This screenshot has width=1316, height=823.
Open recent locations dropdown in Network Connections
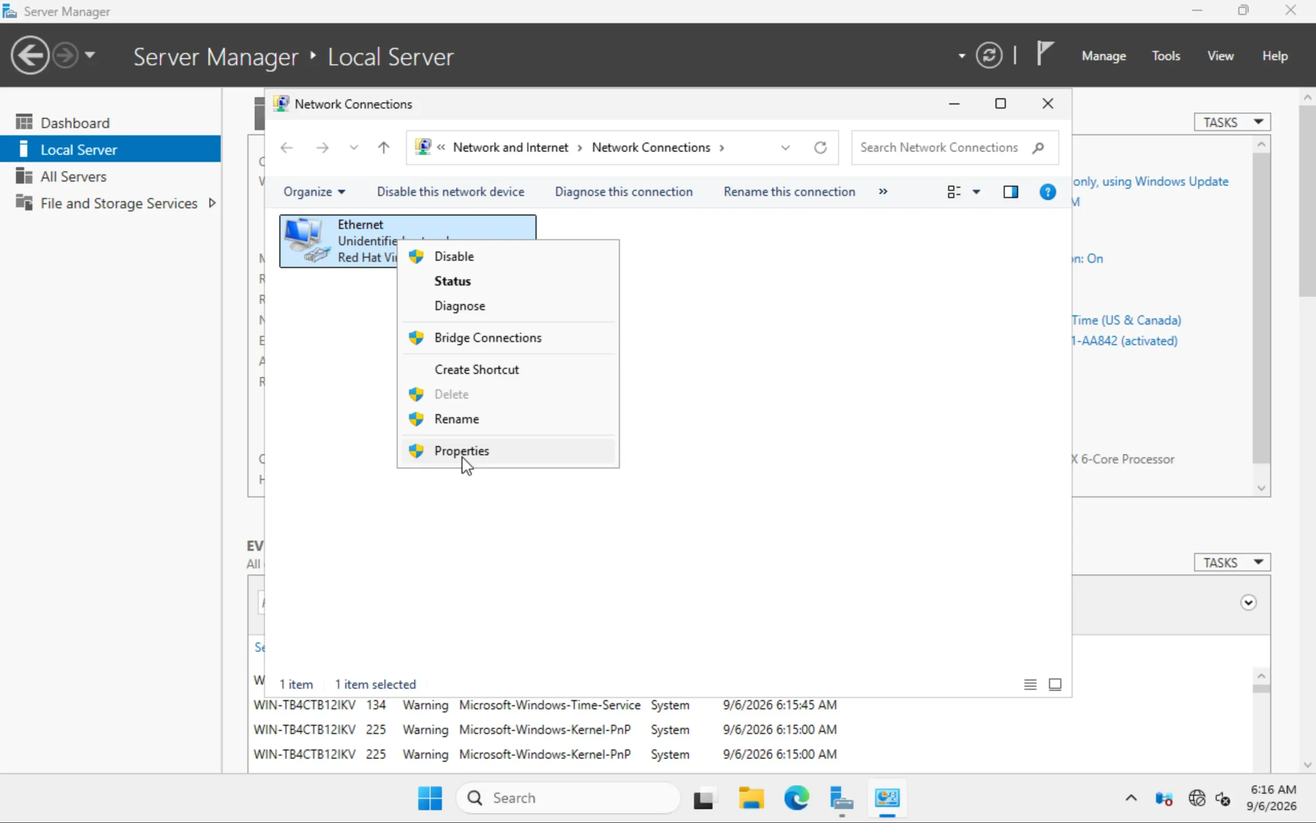pyautogui.click(x=354, y=148)
